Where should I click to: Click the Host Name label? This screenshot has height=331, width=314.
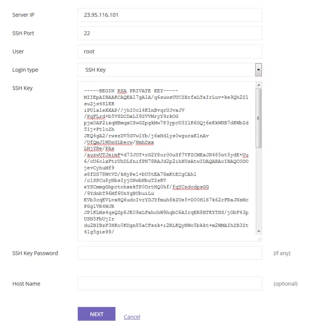[x=26, y=284]
